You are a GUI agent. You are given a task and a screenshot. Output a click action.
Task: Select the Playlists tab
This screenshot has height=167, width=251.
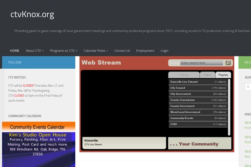[x=223, y=75]
